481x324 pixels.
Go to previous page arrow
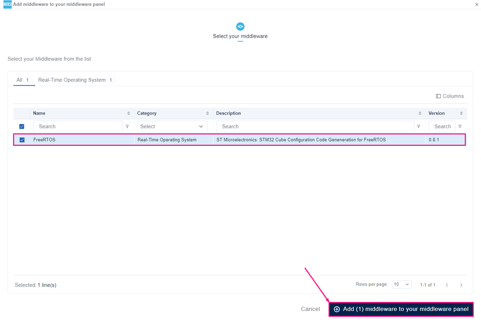pos(447,285)
